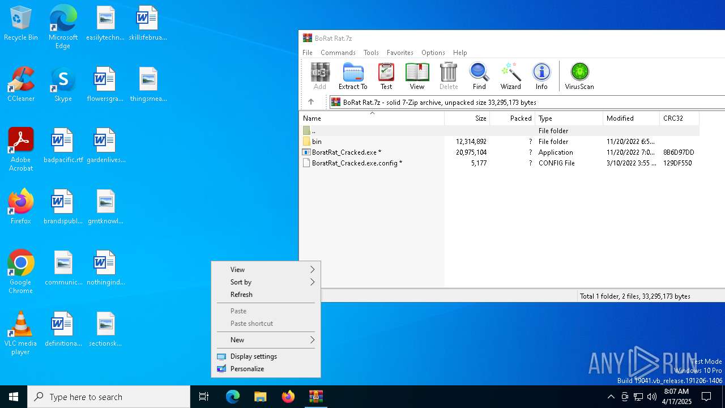Show archive Info toolbar icon

coord(541,76)
